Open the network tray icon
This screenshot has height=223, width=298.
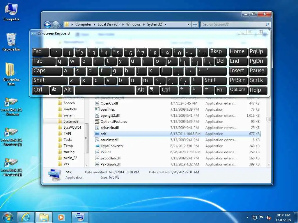254,217
